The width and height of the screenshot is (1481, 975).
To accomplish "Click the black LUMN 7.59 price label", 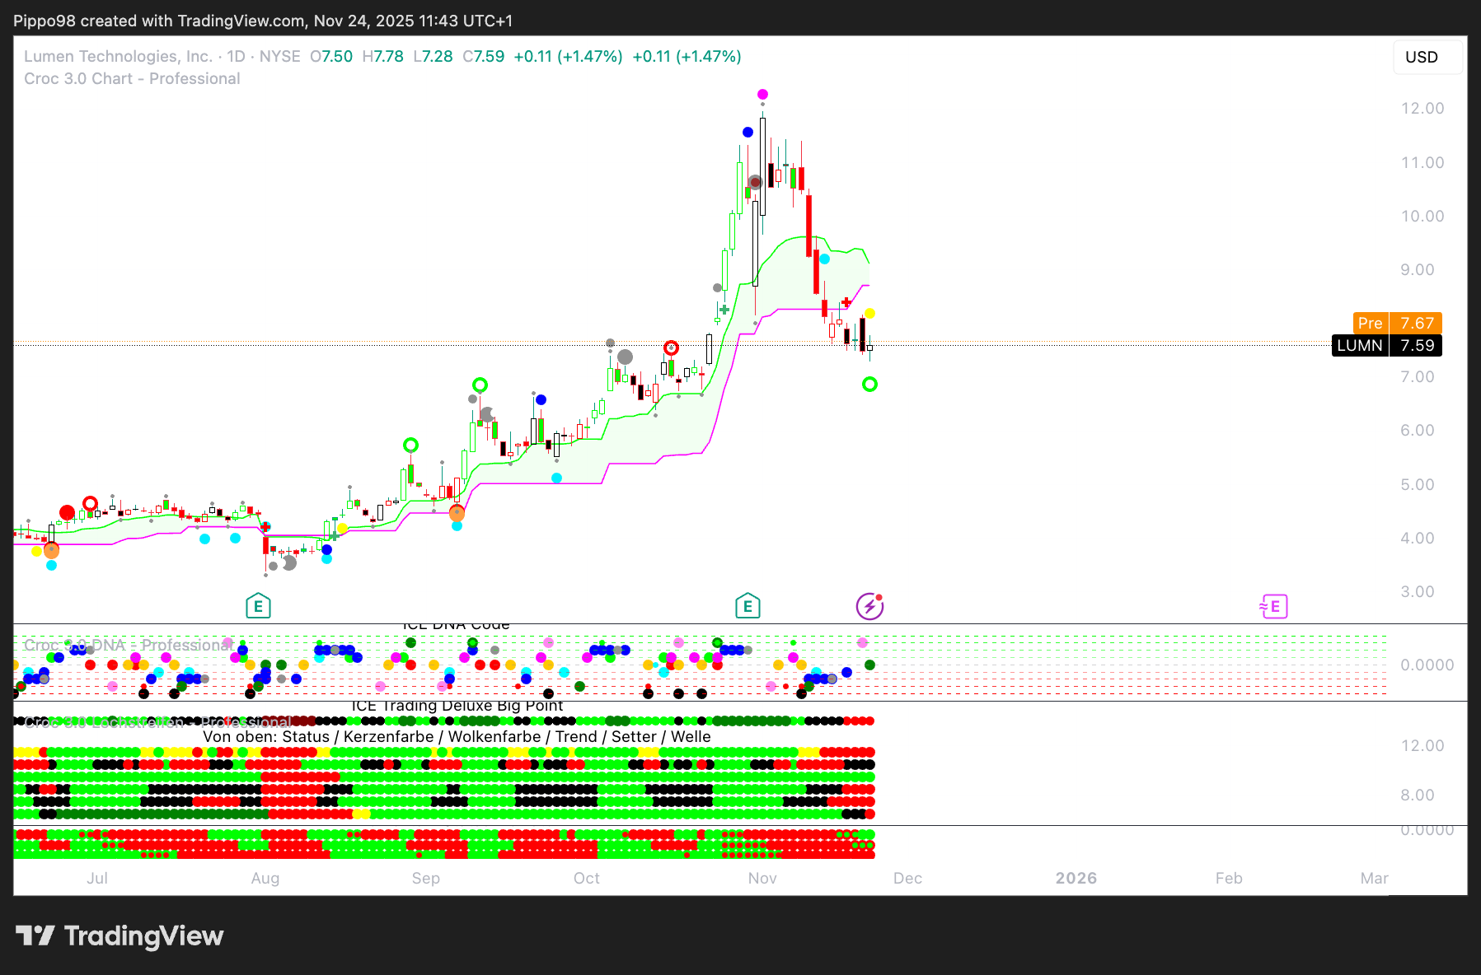I will coord(1387,345).
